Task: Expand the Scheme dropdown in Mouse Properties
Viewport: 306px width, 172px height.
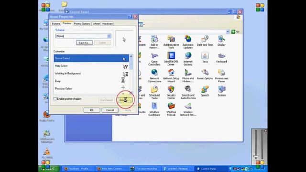Action: (109, 36)
